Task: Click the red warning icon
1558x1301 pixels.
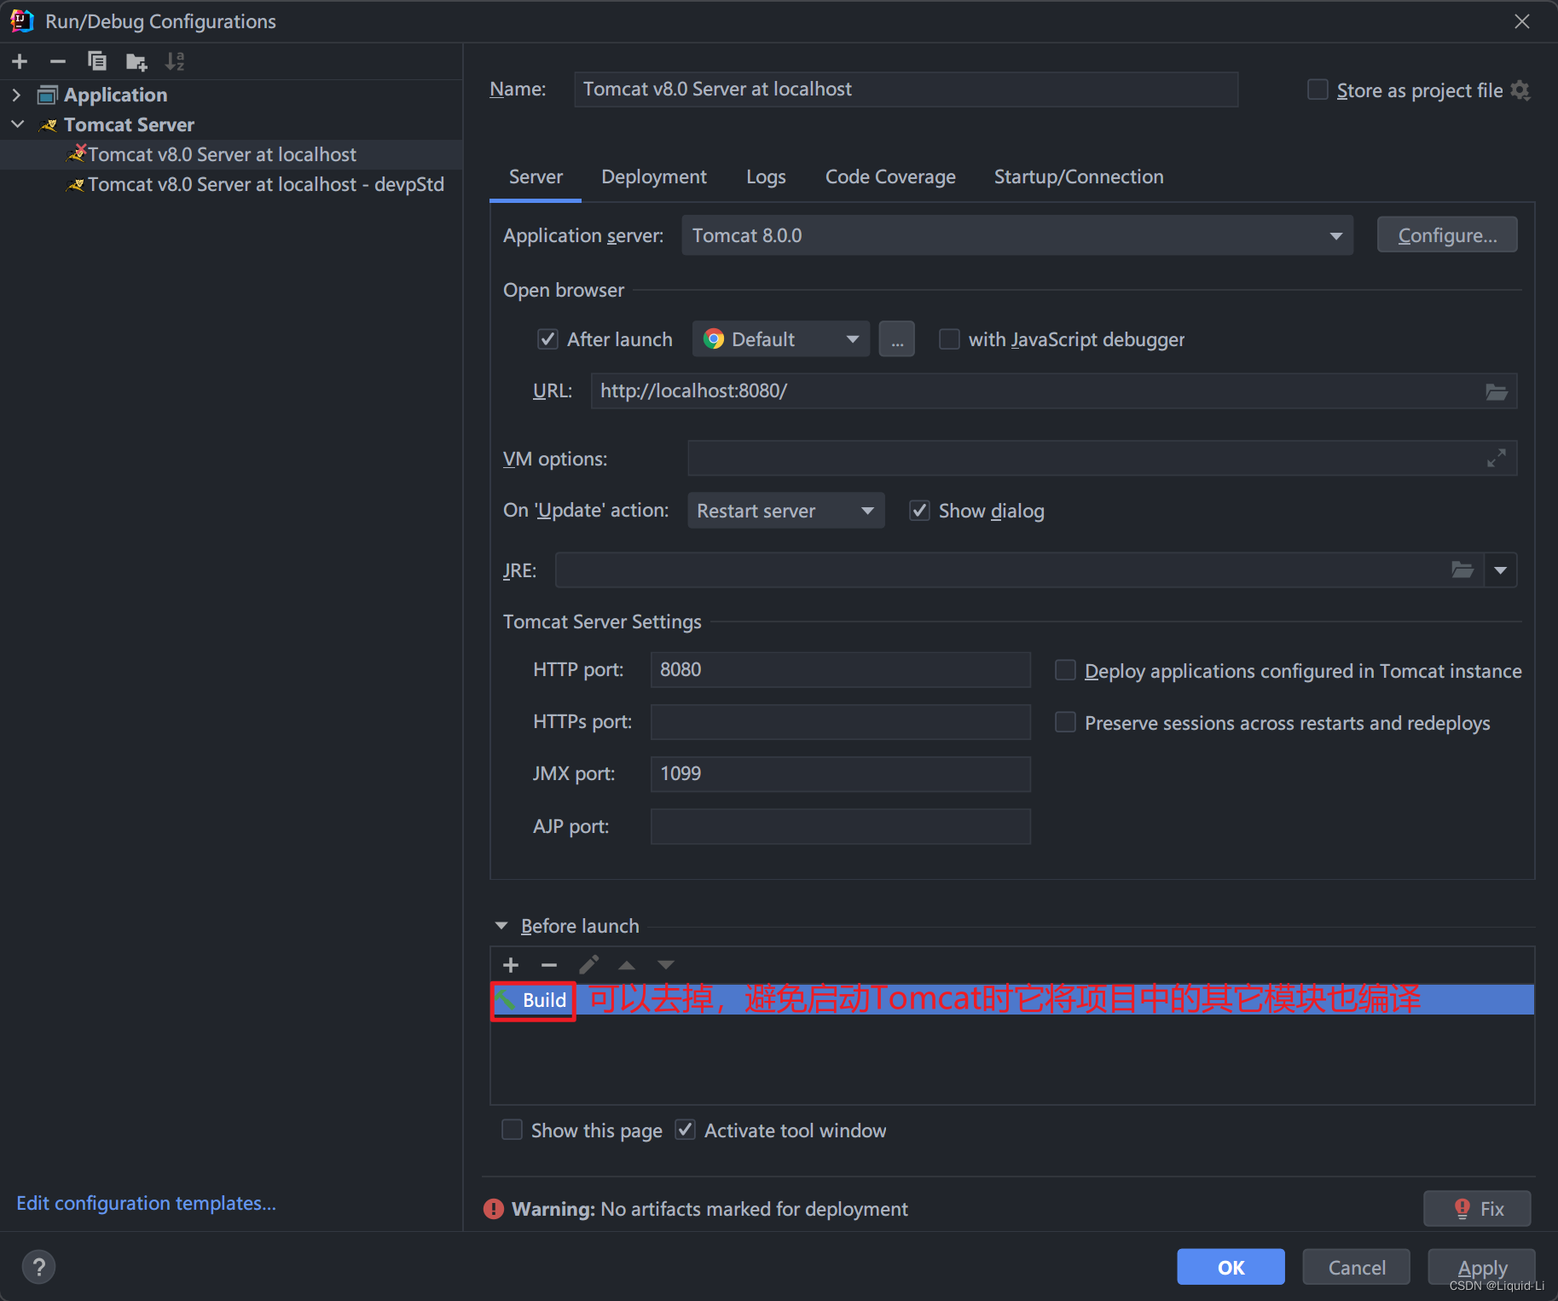Action: click(494, 1209)
